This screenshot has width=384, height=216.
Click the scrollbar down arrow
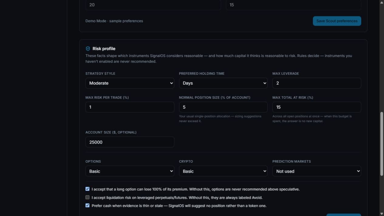[382, 214]
